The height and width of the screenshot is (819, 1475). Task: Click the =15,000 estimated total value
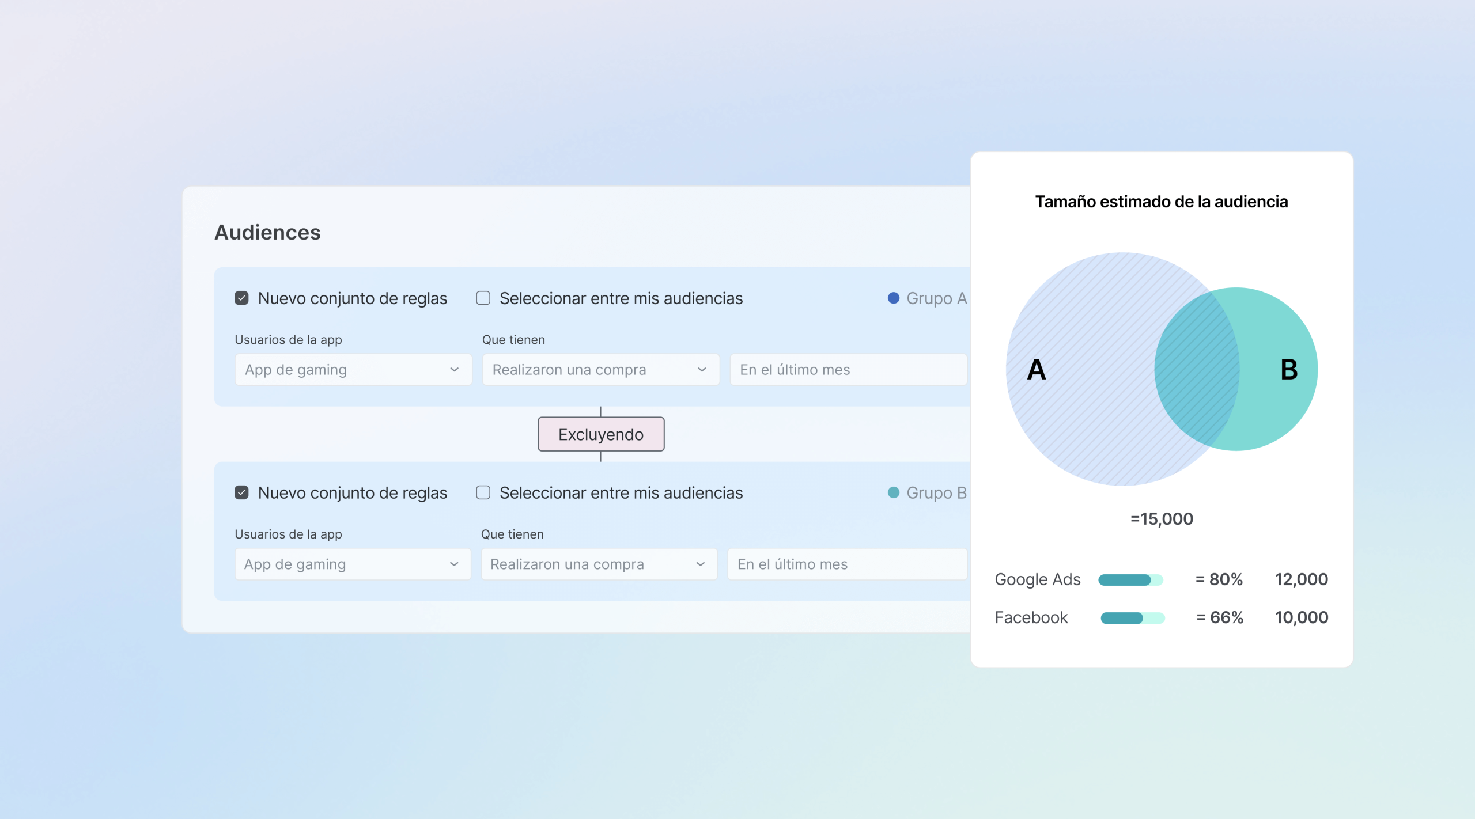[x=1162, y=518]
